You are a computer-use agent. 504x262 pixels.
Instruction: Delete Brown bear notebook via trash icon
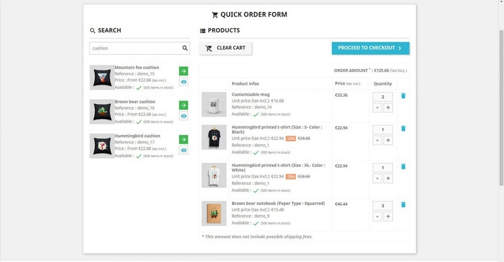pyautogui.click(x=403, y=205)
